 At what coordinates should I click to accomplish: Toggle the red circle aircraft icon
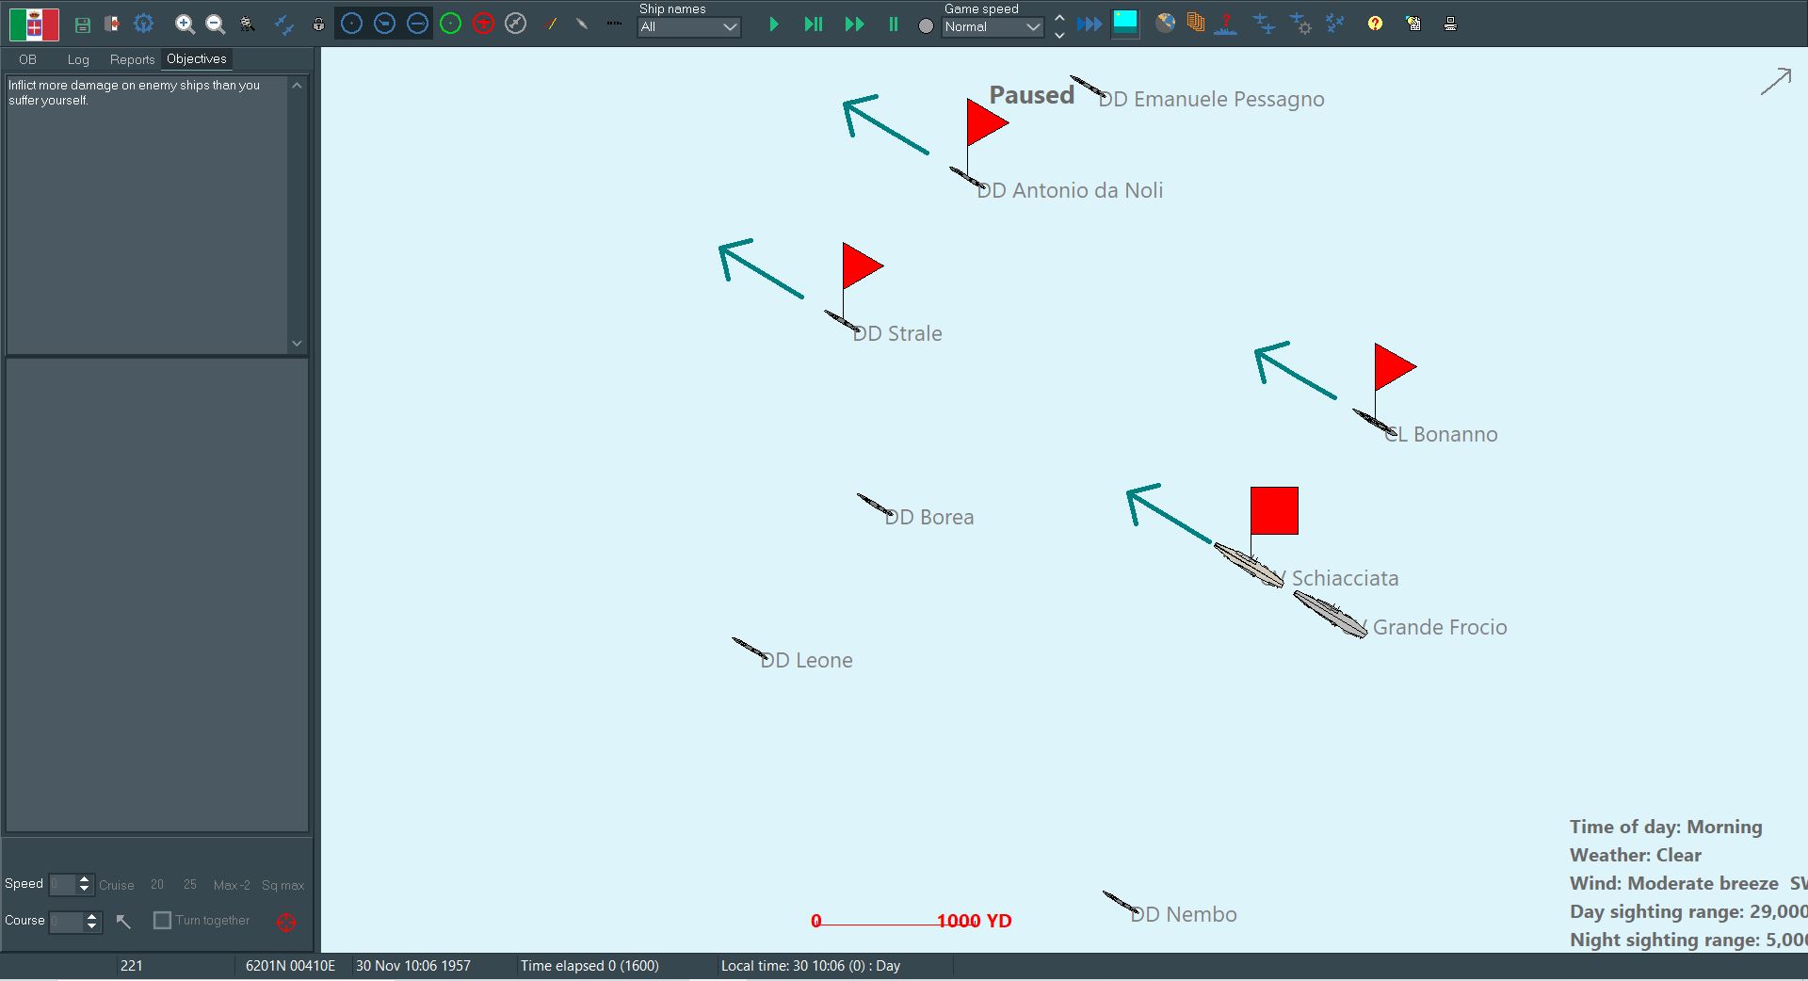coord(483,24)
